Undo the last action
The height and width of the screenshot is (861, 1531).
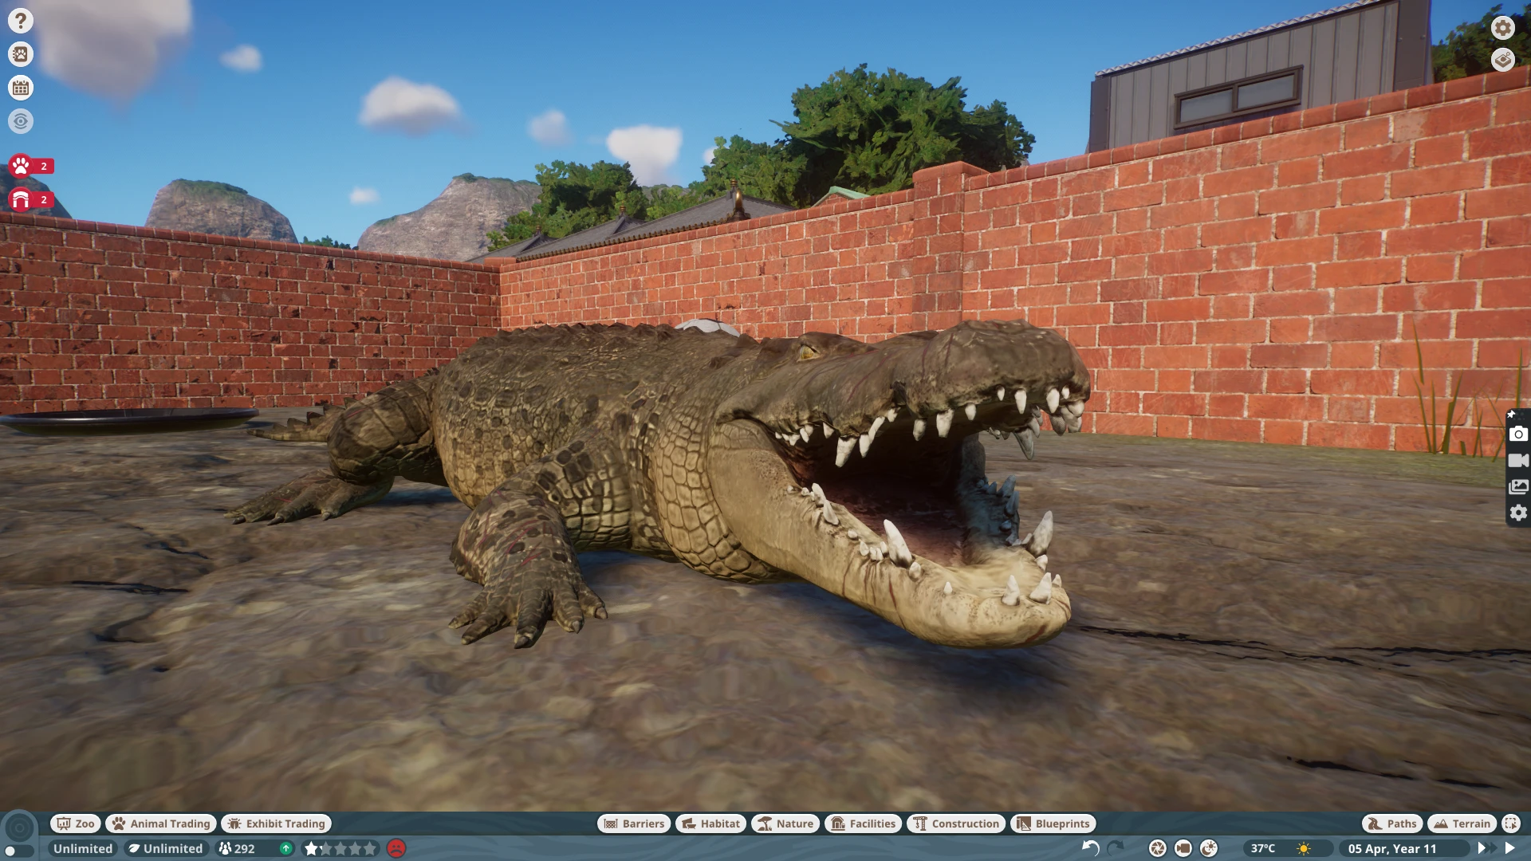[1090, 848]
